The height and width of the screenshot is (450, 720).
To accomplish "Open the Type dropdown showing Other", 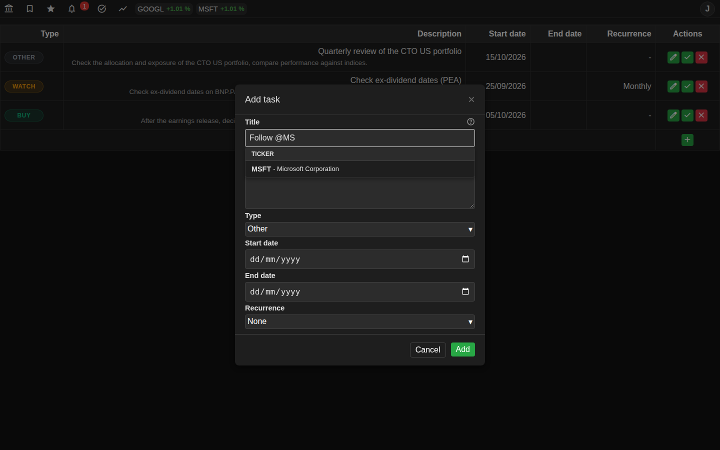I will [360, 229].
